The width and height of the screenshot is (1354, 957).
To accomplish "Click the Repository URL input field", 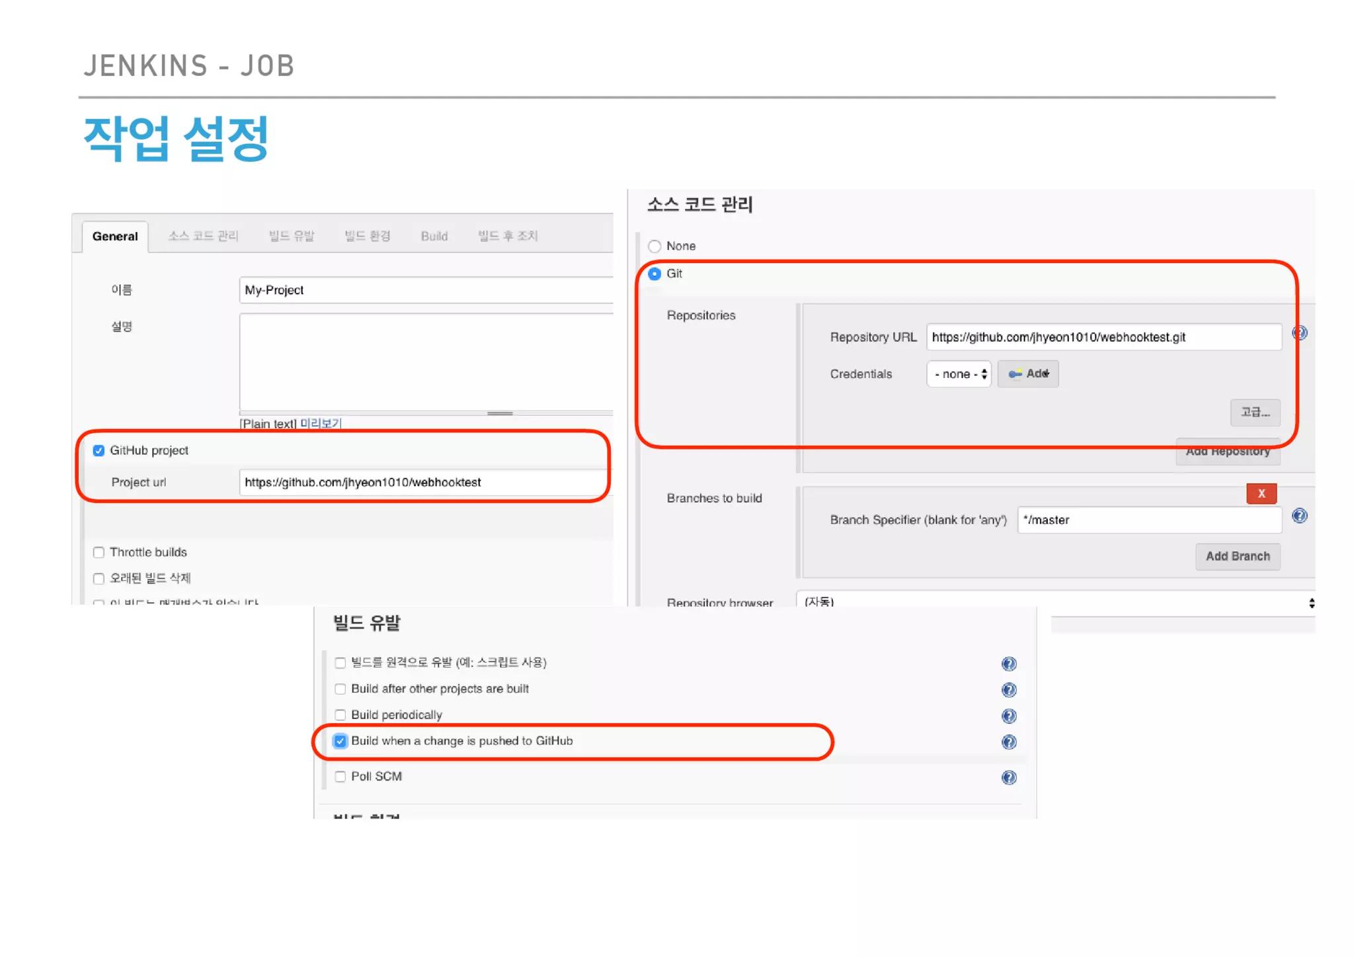I will pos(1104,337).
